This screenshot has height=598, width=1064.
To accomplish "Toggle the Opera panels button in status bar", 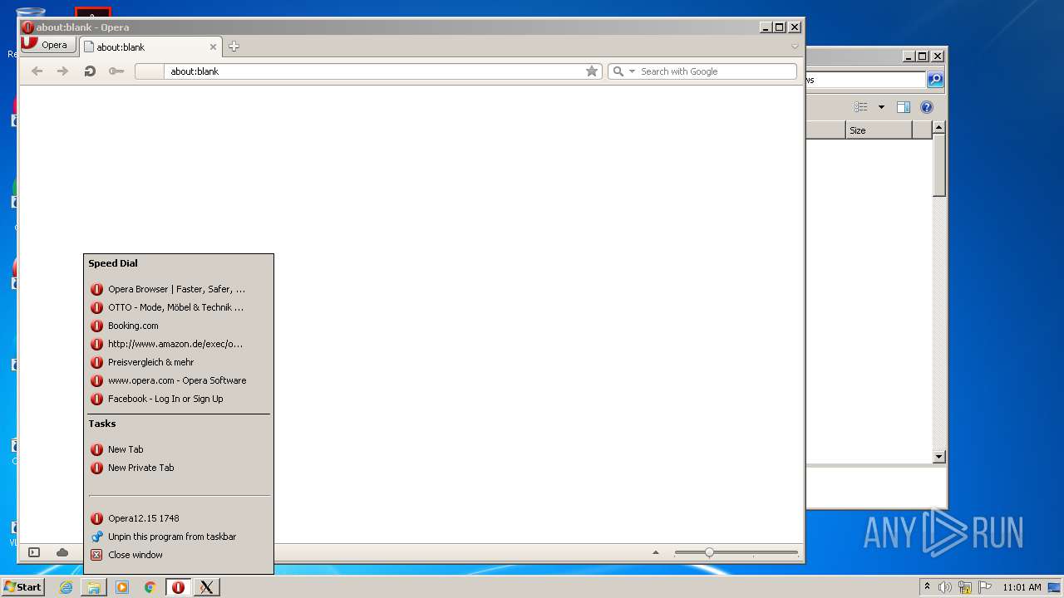I will [34, 552].
